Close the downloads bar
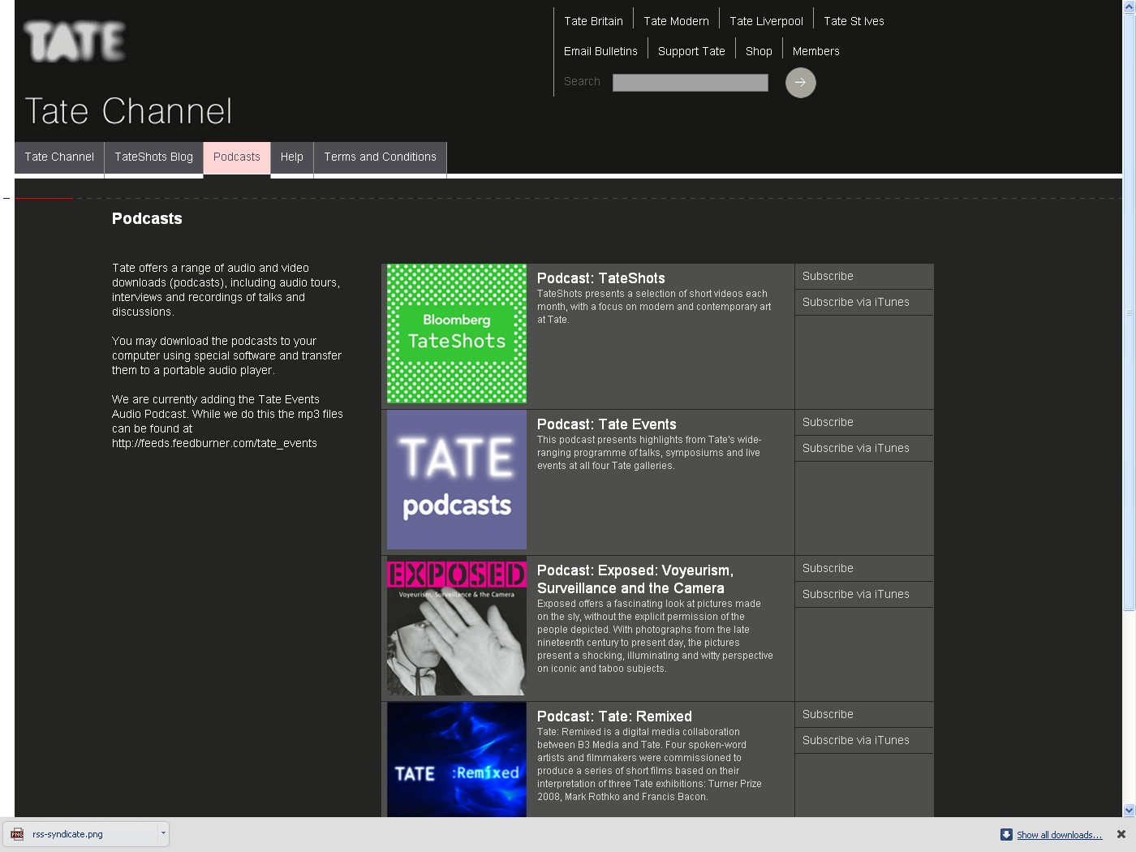The image size is (1136, 852). click(x=1121, y=834)
